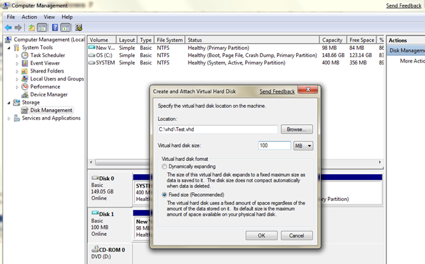Screen dimensions: 425x264
Task: Click the Layout column header
Action: point(127,40)
